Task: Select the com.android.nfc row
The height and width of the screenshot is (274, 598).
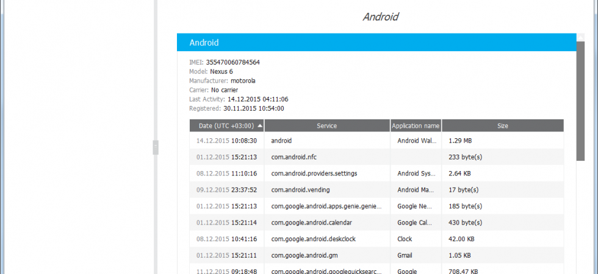Action: (x=376, y=157)
